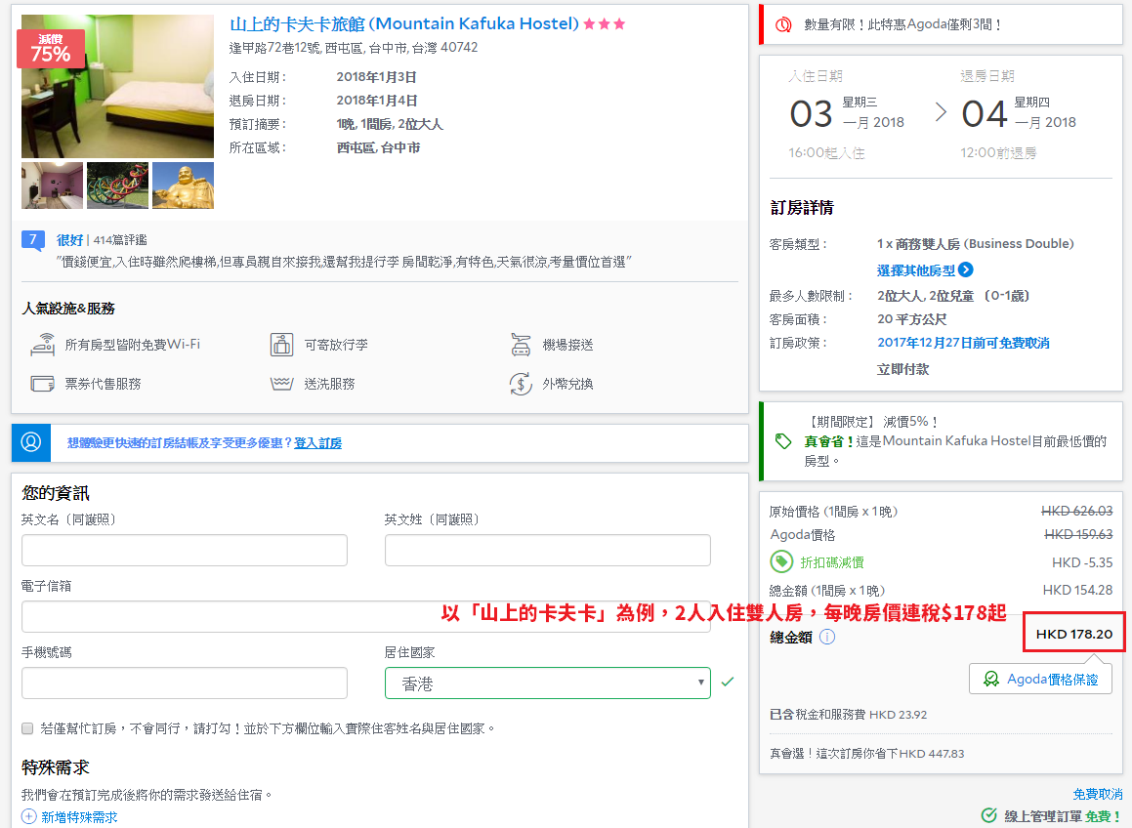Click the 手機號碼 phone number field
The image size is (1132, 828).
pos(185,683)
